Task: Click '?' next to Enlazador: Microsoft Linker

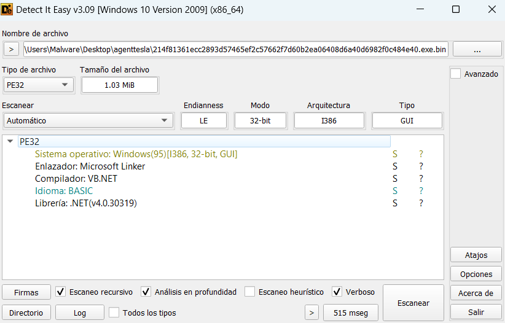Action: coord(421,166)
